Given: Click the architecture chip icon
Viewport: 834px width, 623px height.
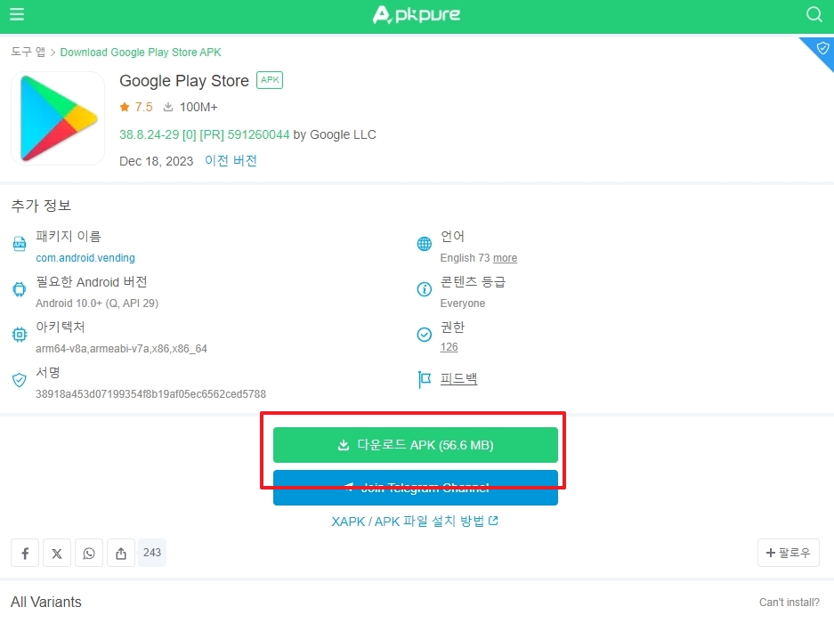Looking at the screenshot, I should [x=20, y=335].
